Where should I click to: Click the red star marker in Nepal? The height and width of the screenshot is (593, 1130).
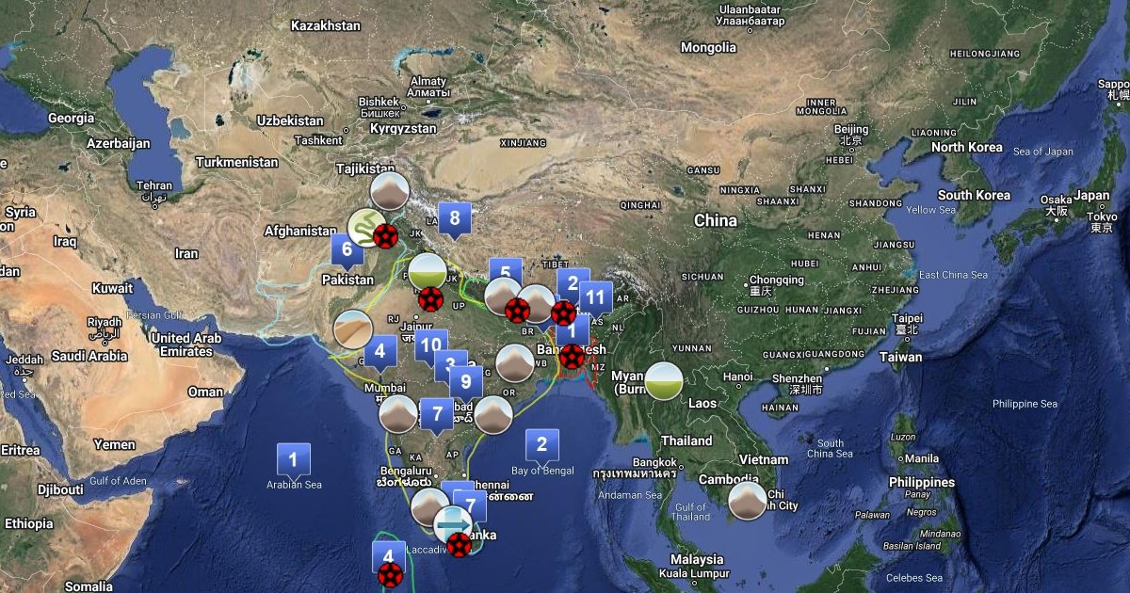[517, 310]
